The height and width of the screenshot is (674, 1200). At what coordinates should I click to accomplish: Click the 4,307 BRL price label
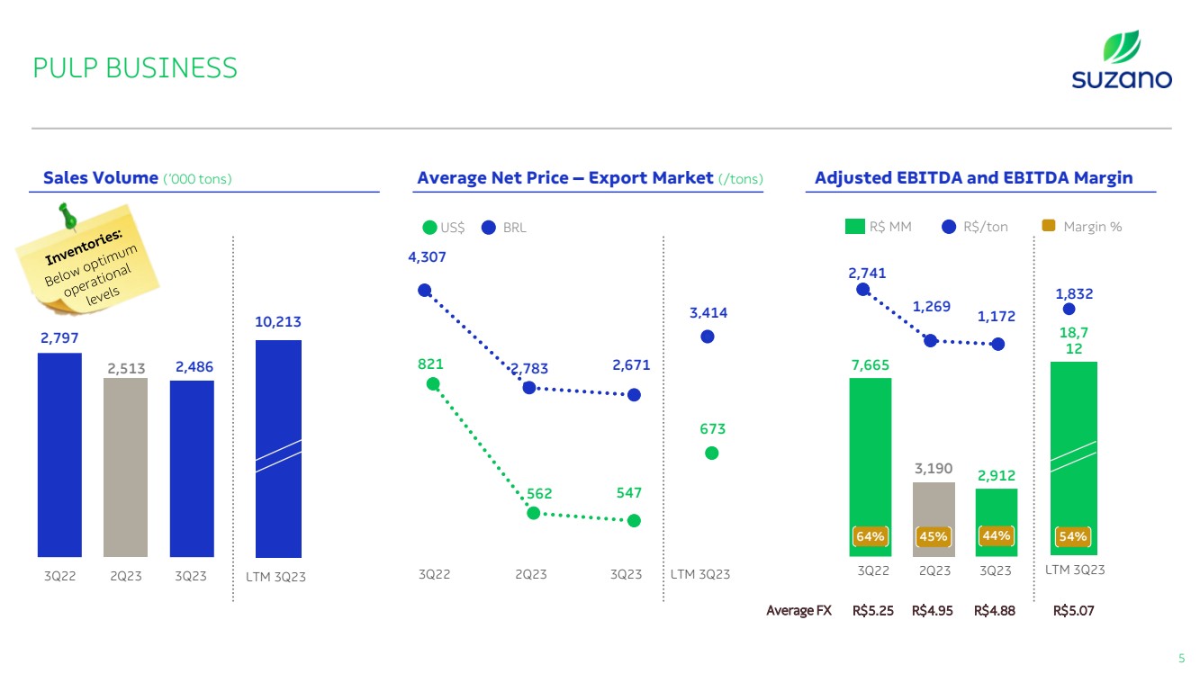coord(427,256)
